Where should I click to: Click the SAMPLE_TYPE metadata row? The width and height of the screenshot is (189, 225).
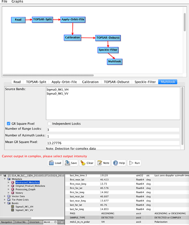click(x=127, y=217)
